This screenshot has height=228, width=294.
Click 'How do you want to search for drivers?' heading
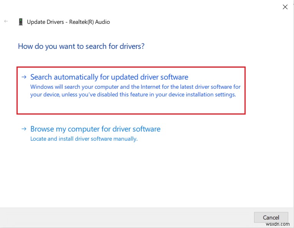81,47
